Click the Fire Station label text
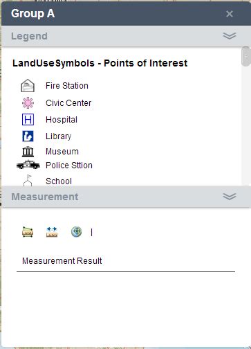251x349 pixels. [67, 86]
